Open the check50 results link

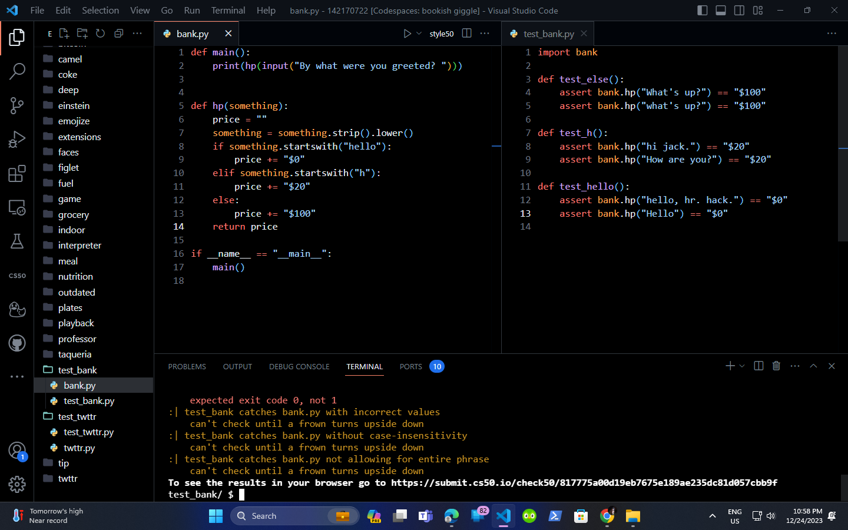coord(584,482)
